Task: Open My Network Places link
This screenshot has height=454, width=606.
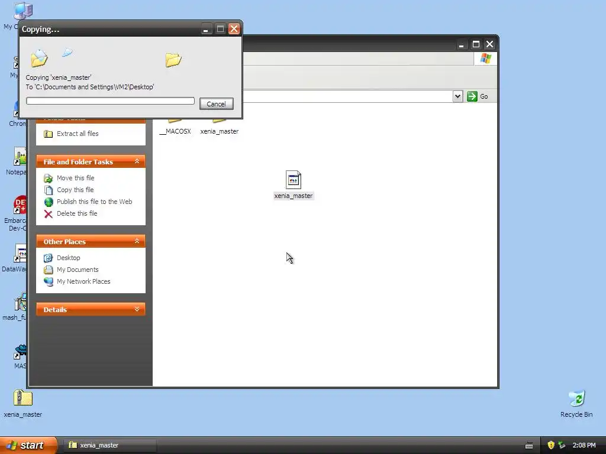Action: coord(83,281)
